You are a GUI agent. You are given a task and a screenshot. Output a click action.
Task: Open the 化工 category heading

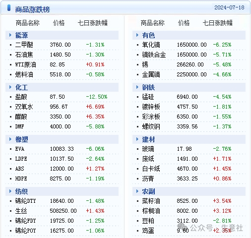click(x=21, y=87)
